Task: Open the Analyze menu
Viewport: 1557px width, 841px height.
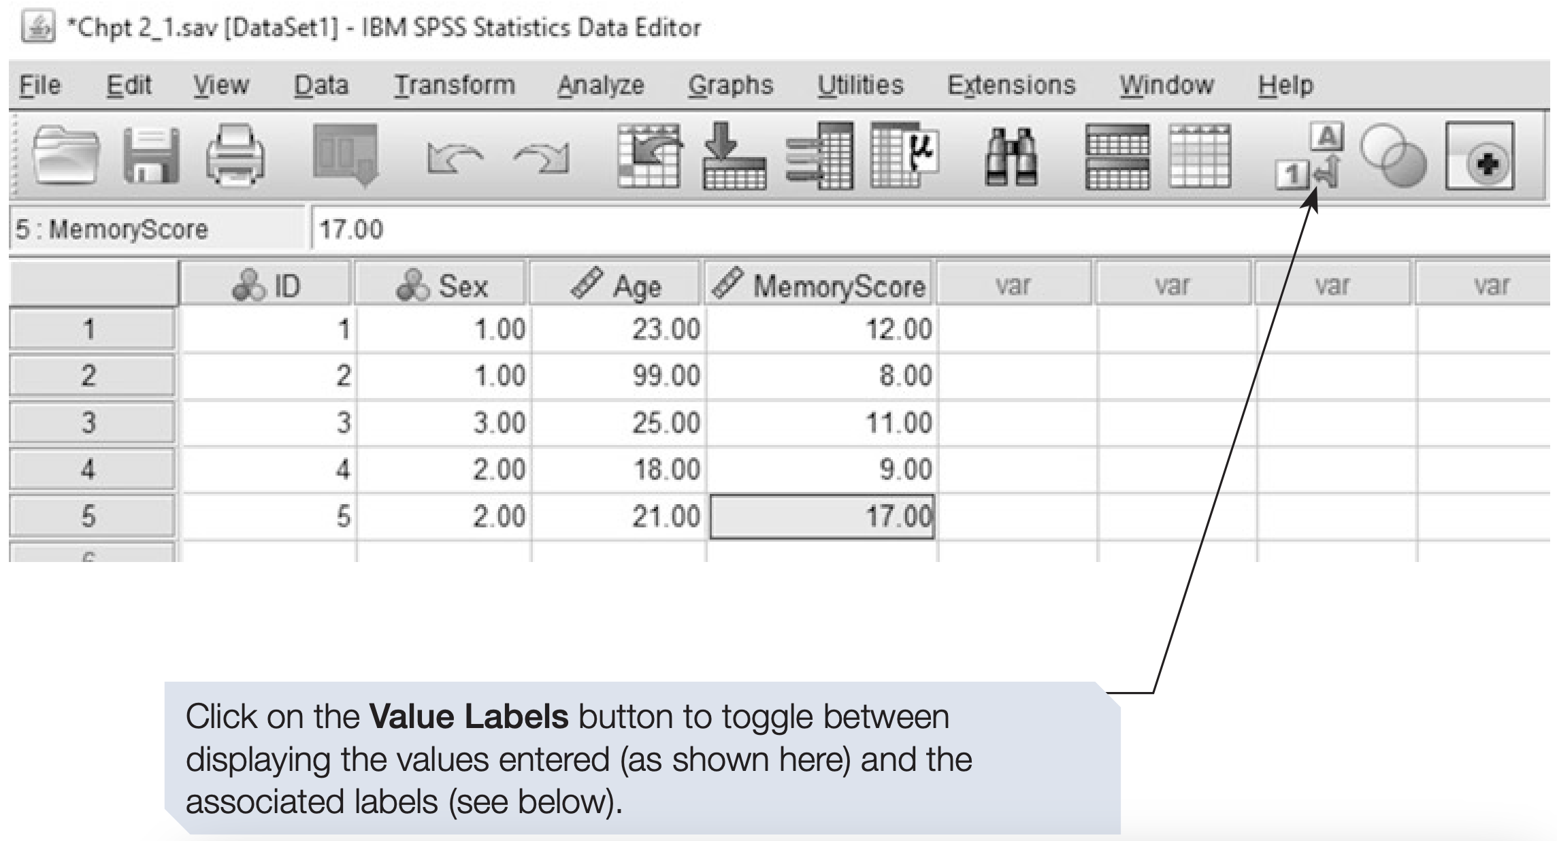Action: [600, 86]
